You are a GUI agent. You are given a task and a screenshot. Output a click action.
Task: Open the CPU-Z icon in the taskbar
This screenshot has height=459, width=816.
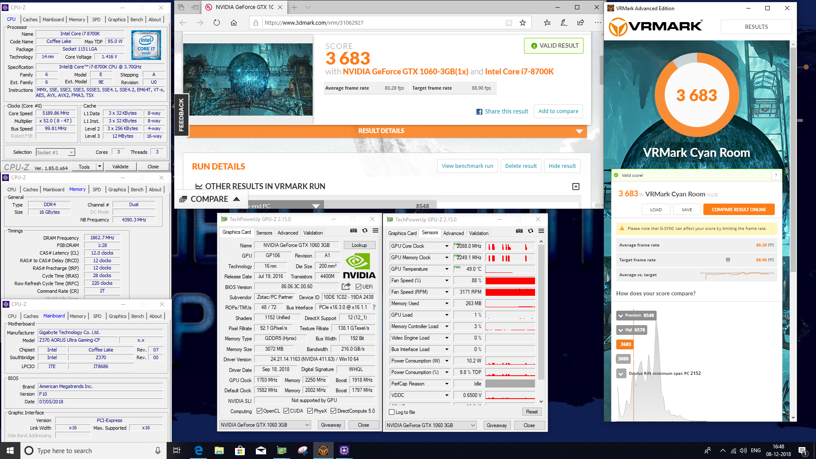coord(344,450)
